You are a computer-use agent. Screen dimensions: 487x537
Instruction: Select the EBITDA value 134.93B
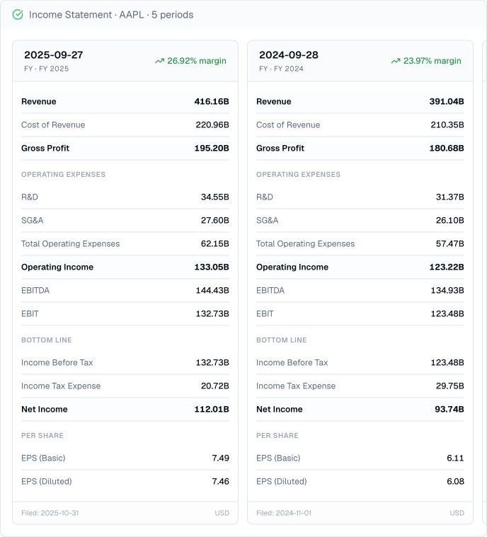pyautogui.click(x=447, y=290)
